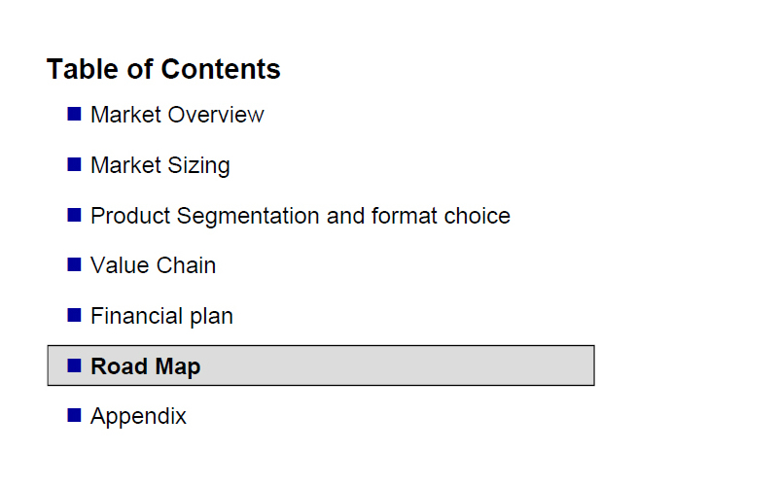Select the Market Overview entry
Viewport: 778px width, 486px height.
177,115
